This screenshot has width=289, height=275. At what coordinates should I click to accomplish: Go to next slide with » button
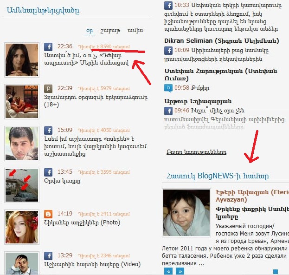[180, 271]
